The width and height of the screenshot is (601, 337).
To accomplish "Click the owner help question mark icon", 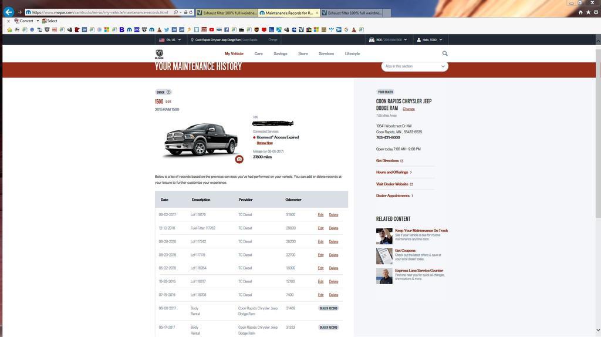I will [168, 92].
